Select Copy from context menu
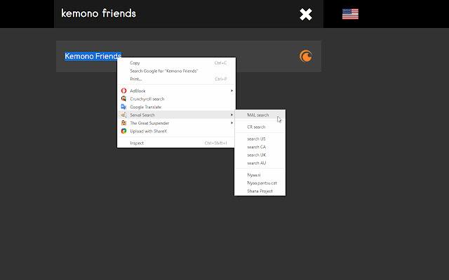This screenshot has width=449, height=280. tap(176, 63)
